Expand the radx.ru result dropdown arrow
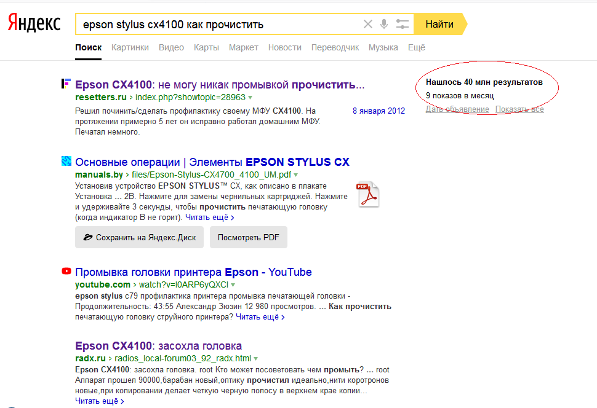 (x=256, y=359)
